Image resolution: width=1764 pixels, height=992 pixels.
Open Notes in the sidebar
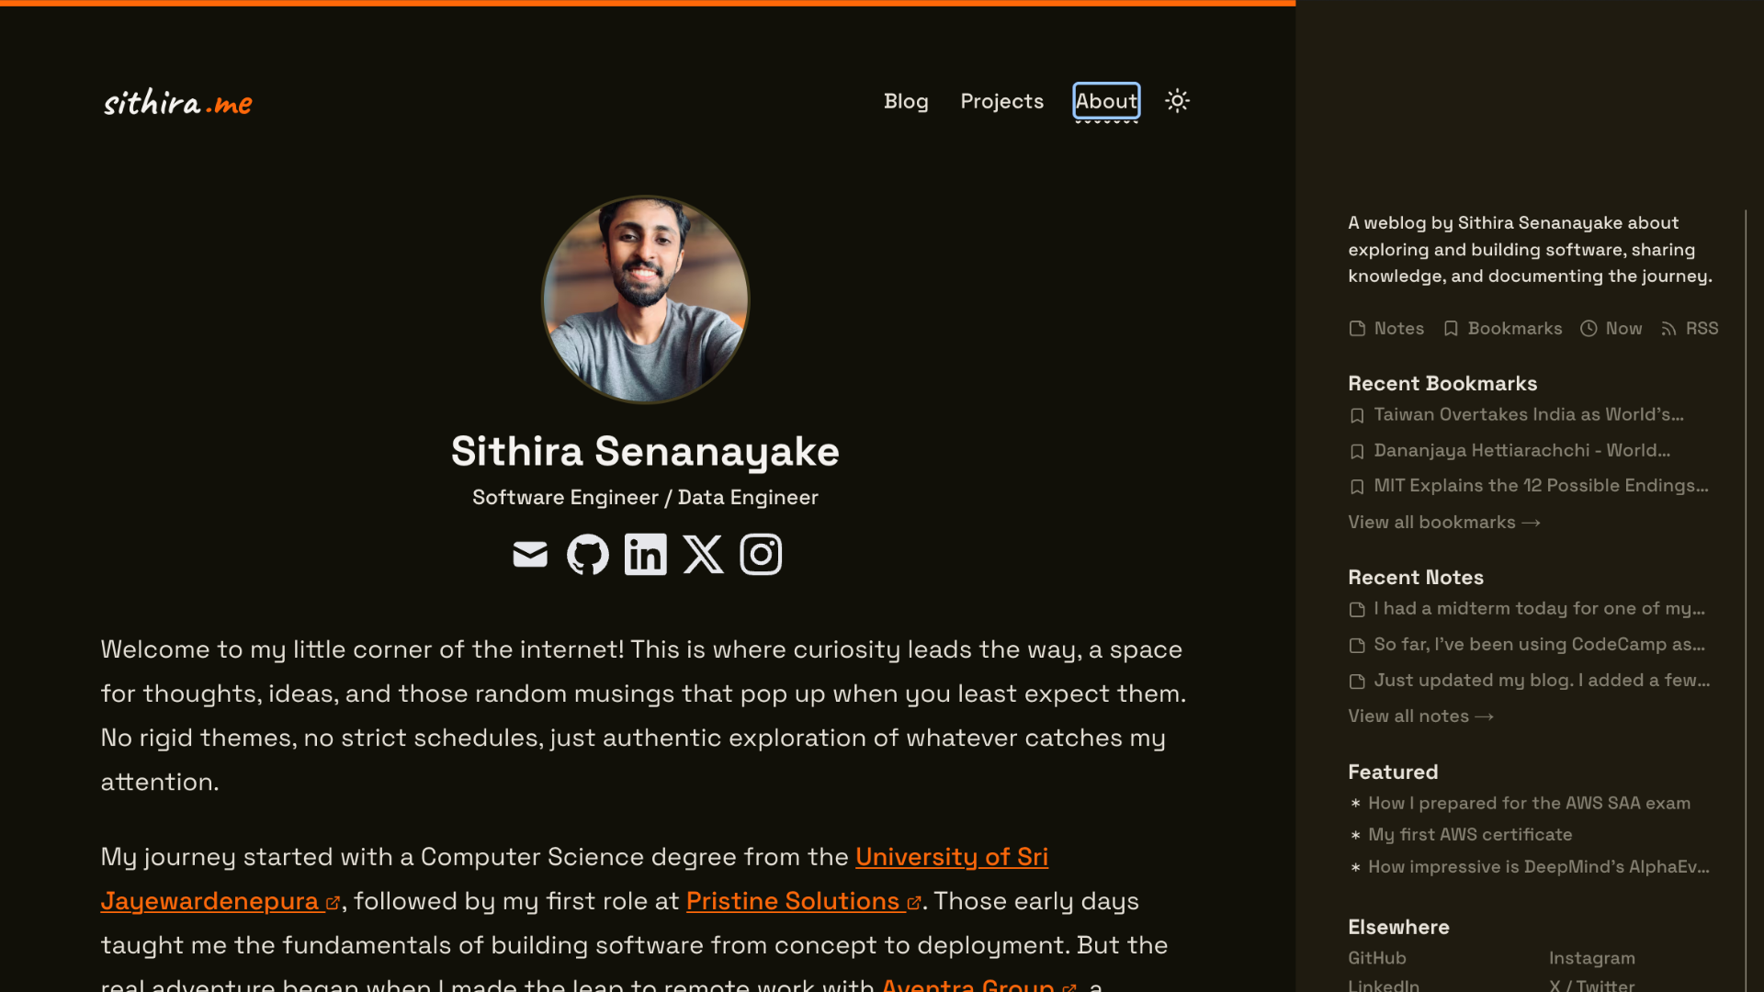(x=1386, y=329)
